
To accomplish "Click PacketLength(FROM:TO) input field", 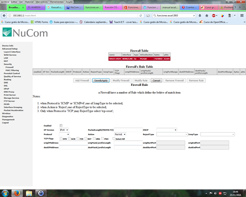I will (x=128, y=130).
